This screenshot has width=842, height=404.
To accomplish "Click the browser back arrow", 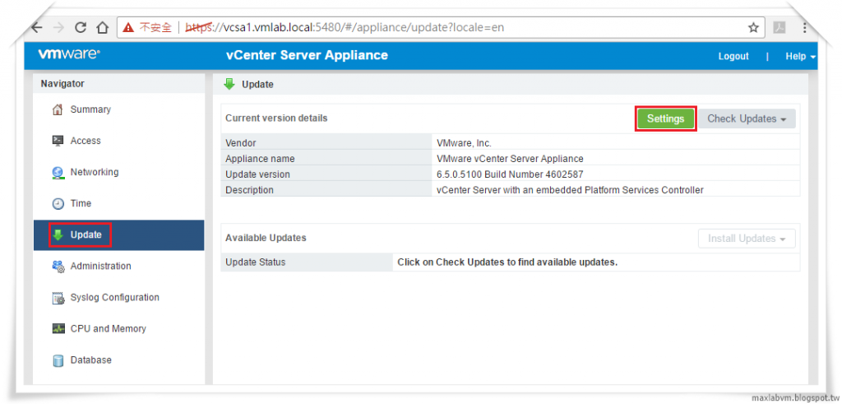I will (x=37, y=27).
